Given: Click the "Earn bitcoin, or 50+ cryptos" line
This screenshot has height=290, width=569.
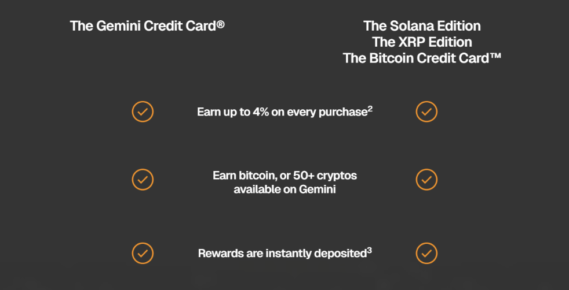Looking at the screenshot, I should pos(284,175).
